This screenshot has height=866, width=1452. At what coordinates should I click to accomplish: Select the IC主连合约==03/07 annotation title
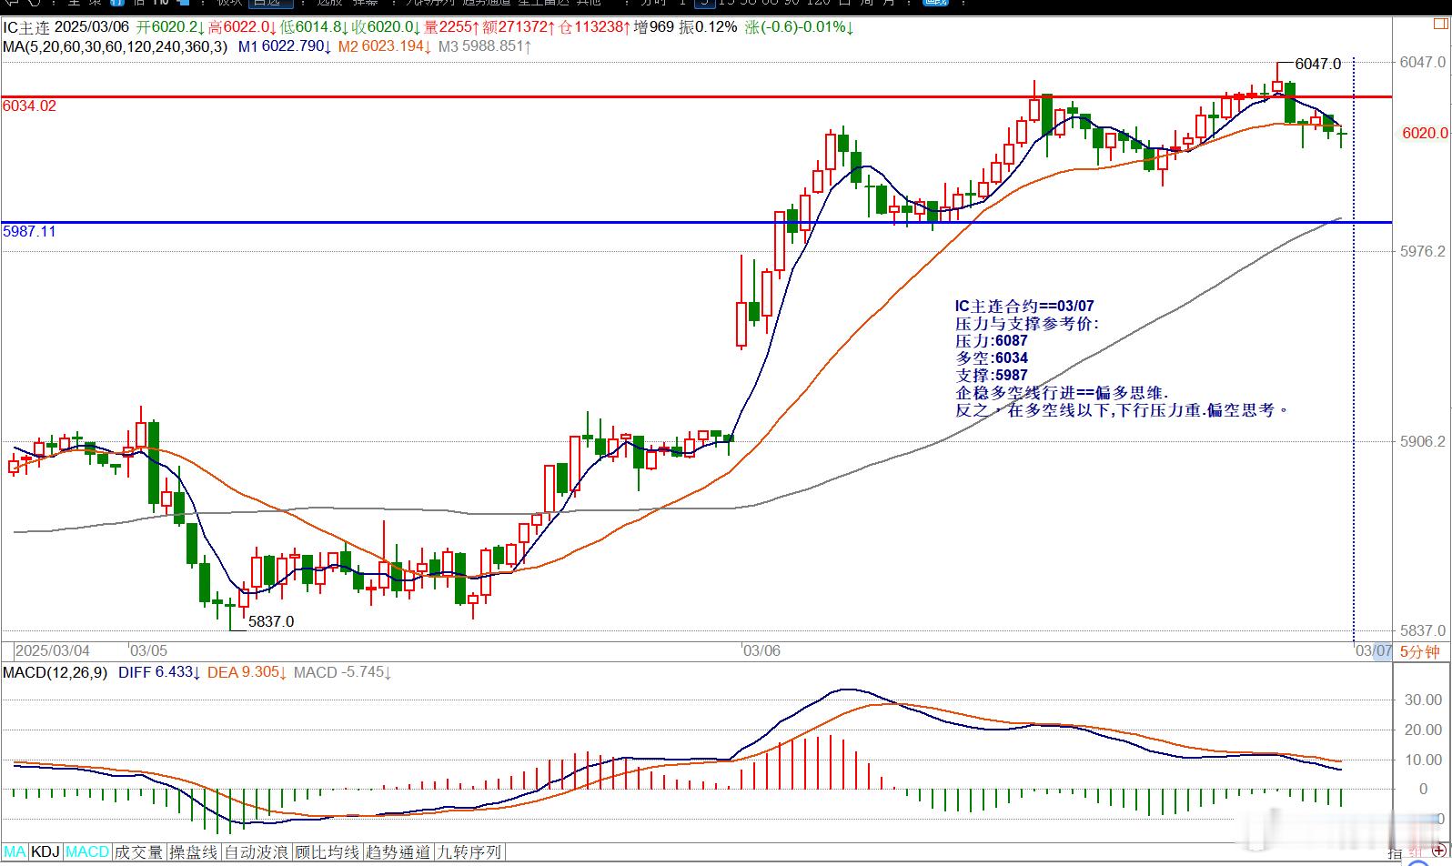coord(1024,307)
